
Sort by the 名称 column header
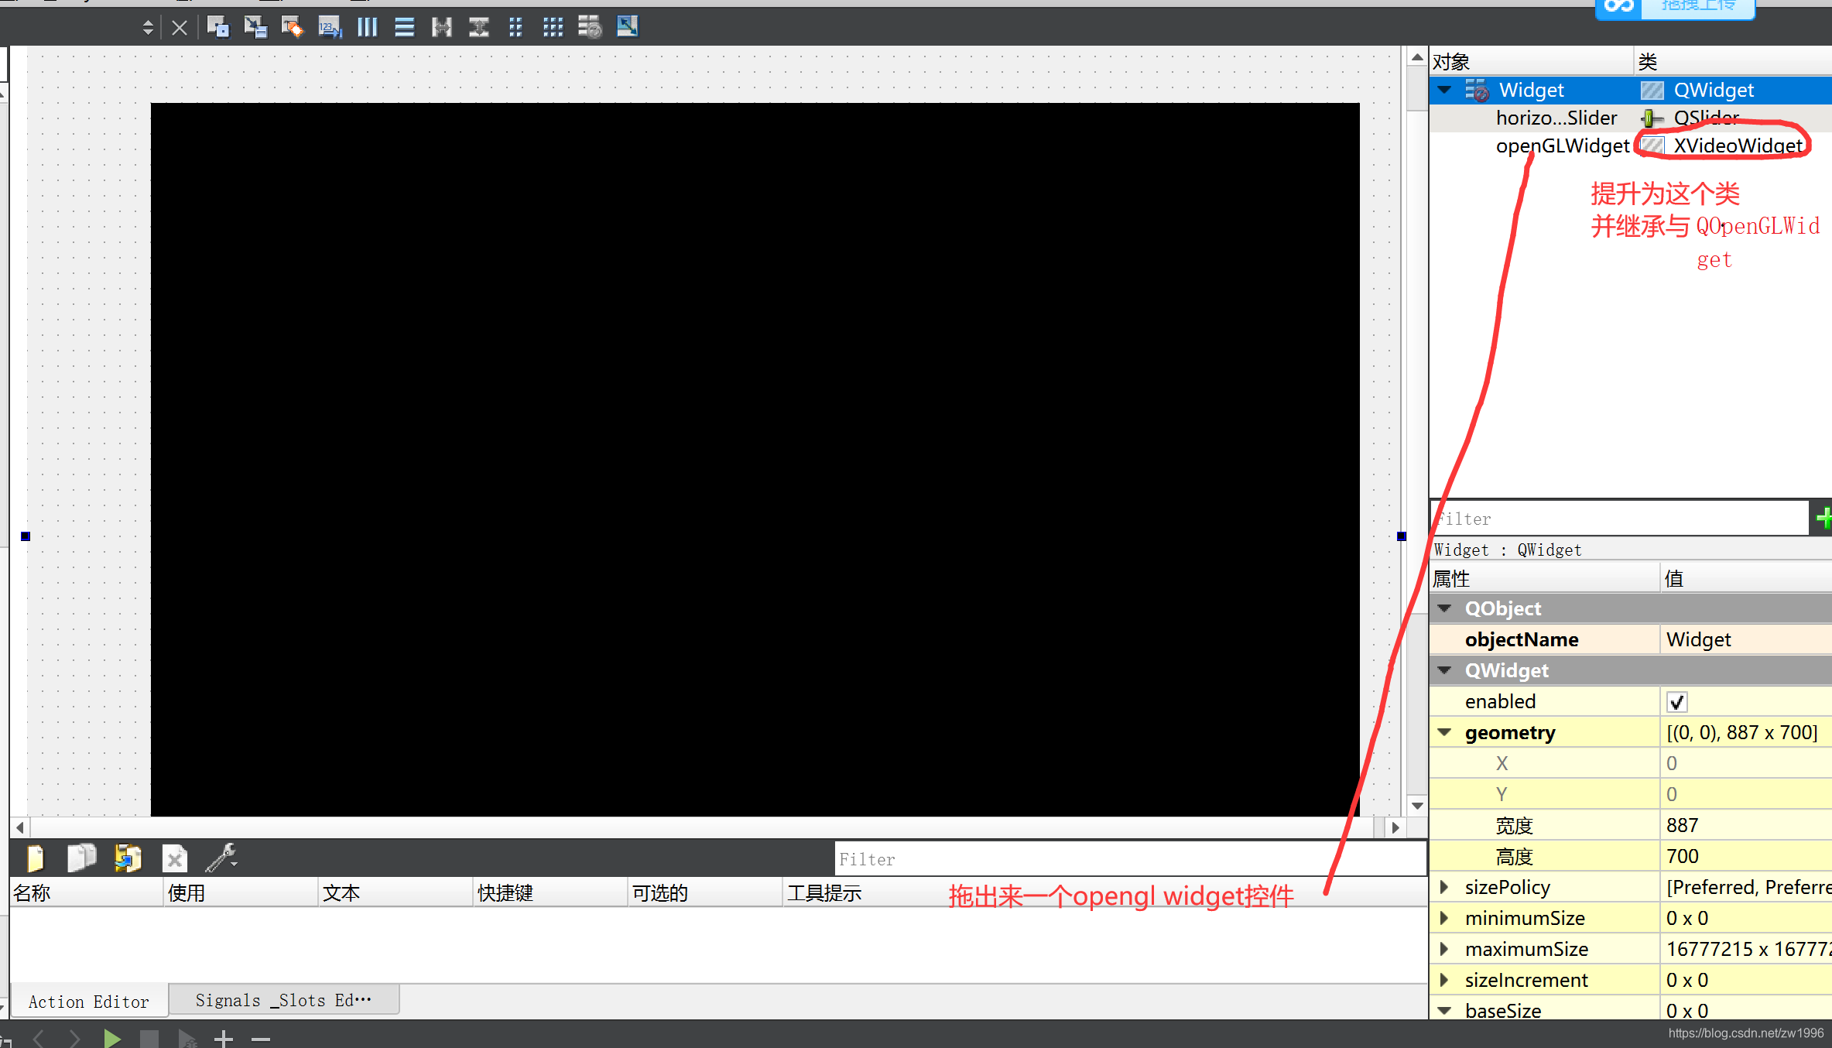(x=86, y=892)
